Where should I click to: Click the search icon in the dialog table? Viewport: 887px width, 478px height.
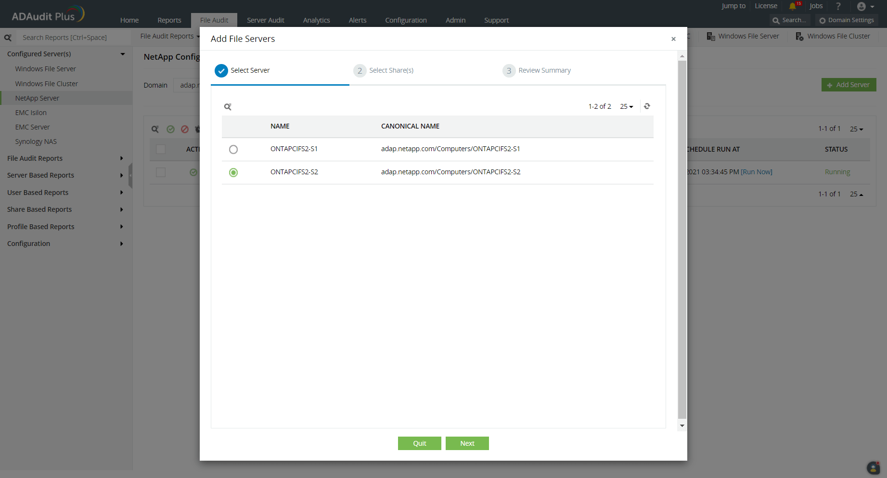pyautogui.click(x=228, y=107)
